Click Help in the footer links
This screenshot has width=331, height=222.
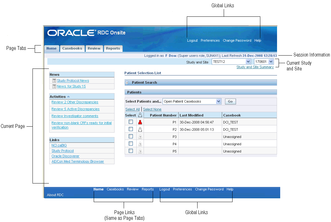pyautogui.click(x=230, y=189)
